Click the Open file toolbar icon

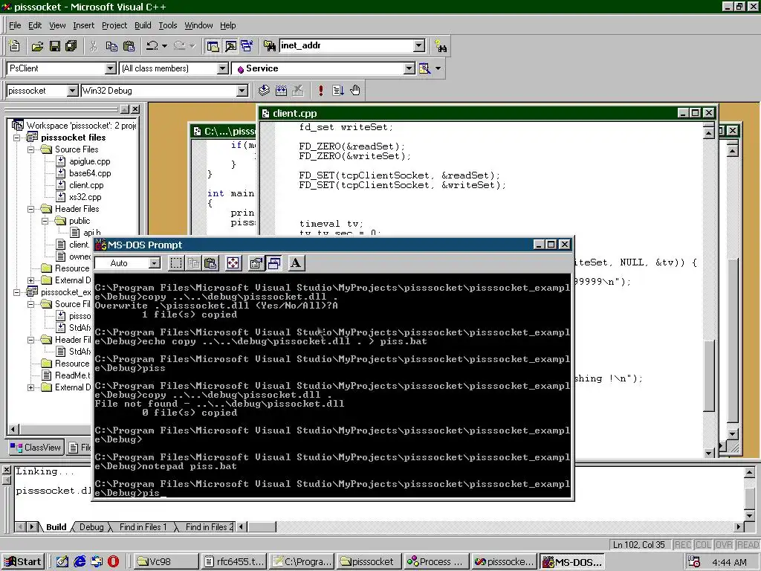(x=37, y=46)
